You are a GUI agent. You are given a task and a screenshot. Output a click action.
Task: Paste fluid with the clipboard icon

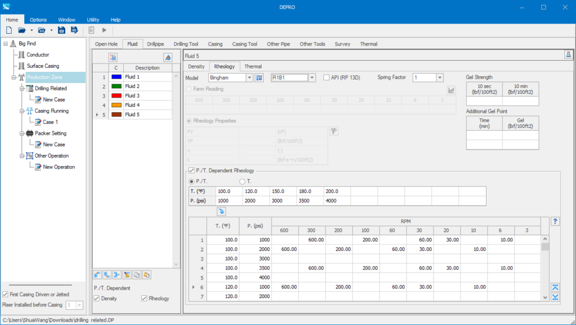coord(147,275)
